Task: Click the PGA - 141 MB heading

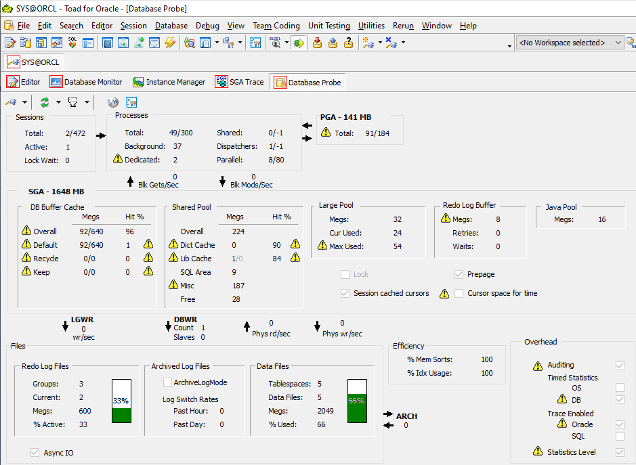Action: (345, 117)
